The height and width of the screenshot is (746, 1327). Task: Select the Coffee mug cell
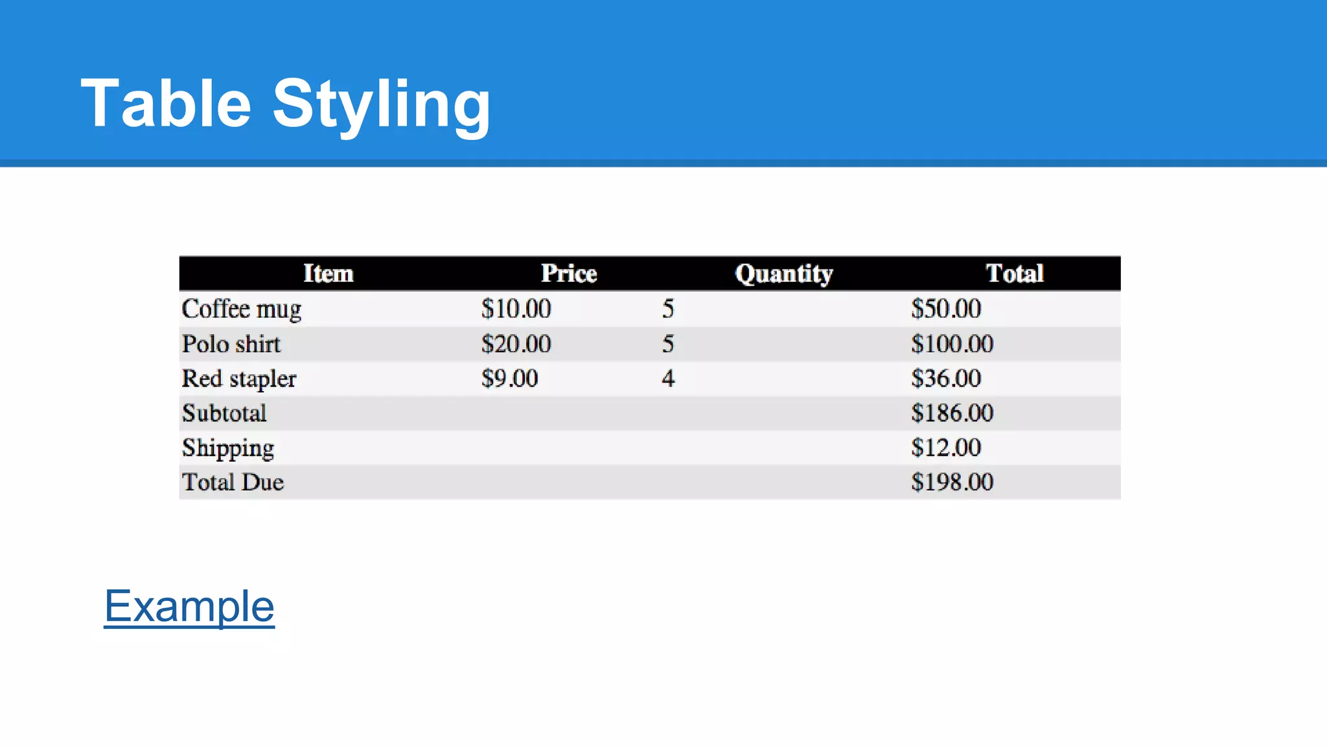tap(242, 309)
